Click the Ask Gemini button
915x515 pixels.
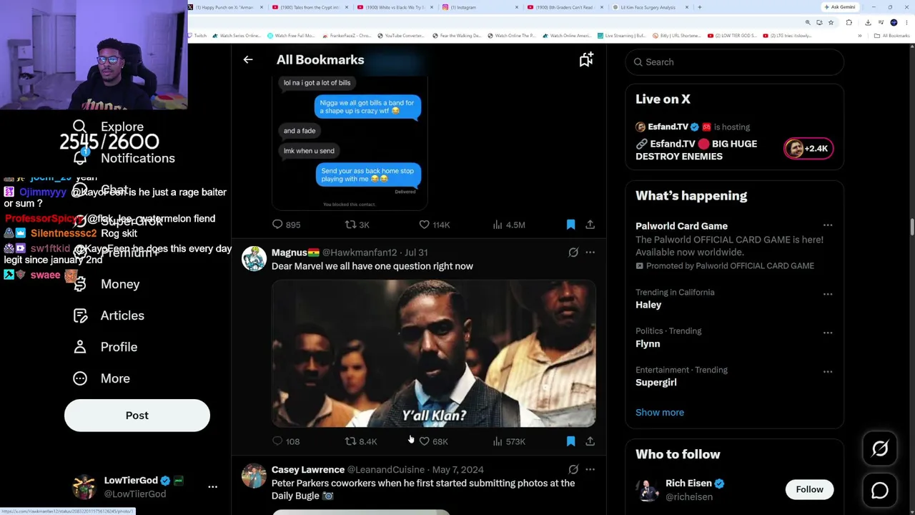pos(840,7)
